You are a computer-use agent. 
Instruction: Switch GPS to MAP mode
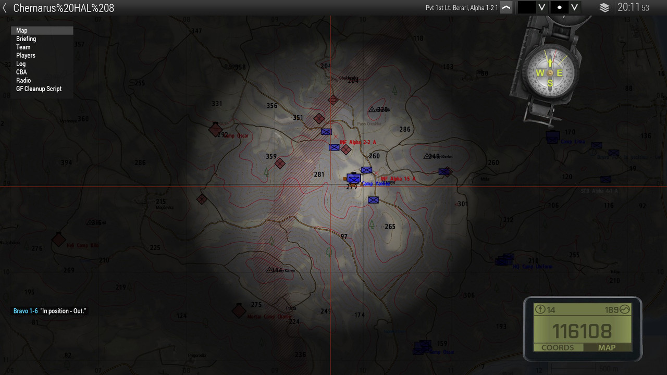coord(607,347)
